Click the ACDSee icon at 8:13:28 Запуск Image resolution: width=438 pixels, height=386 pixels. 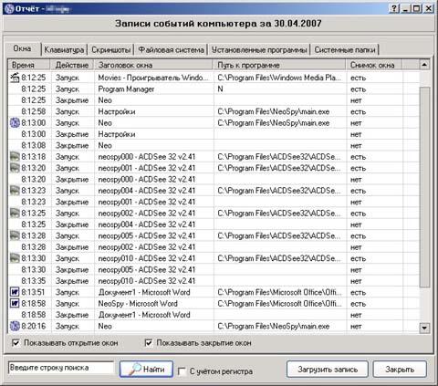click(15, 235)
